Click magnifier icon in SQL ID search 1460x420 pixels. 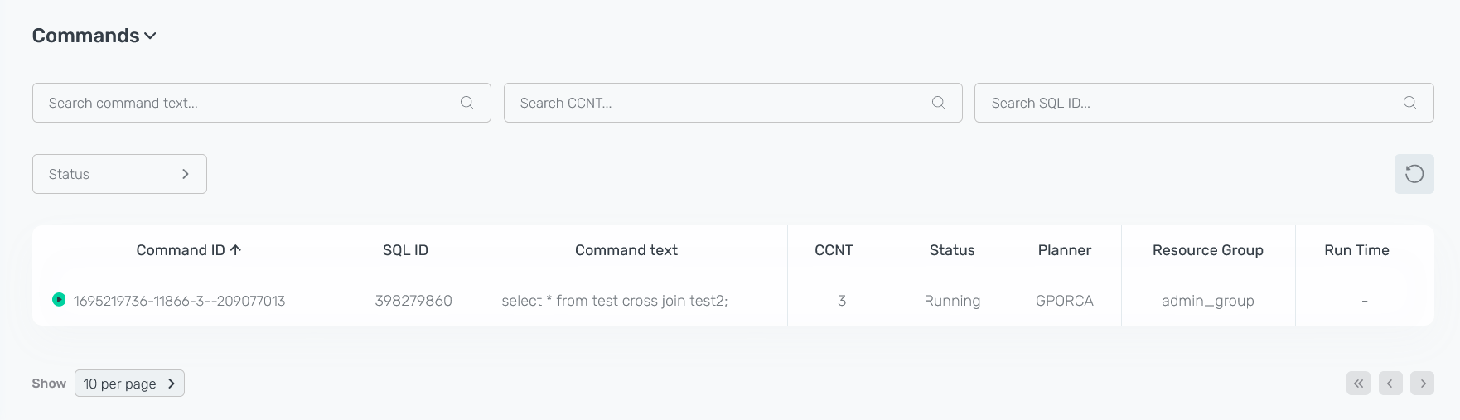coord(1409,103)
